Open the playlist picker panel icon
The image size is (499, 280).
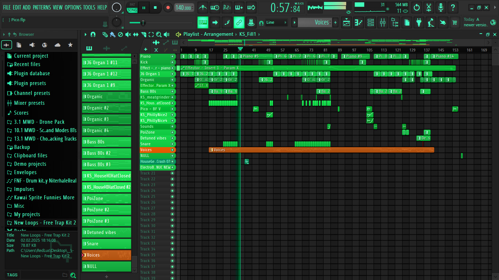click(x=89, y=48)
